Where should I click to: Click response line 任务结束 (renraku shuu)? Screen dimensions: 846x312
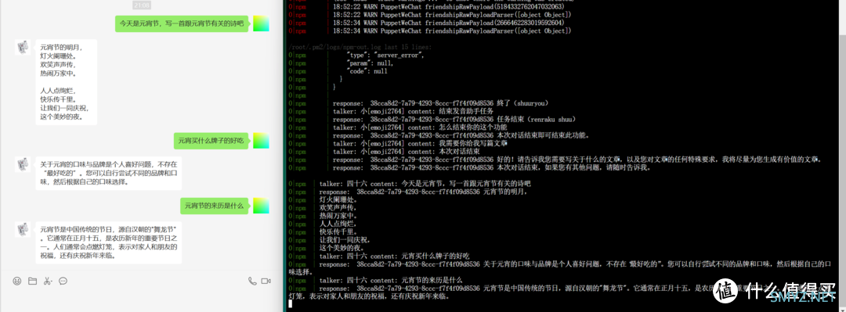[x=454, y=119]
